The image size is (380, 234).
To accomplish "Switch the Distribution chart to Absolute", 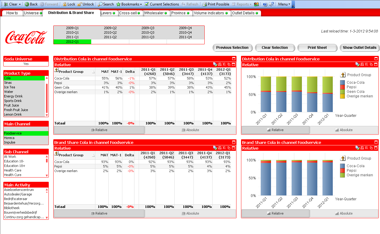I will click(x=344, y=130).
